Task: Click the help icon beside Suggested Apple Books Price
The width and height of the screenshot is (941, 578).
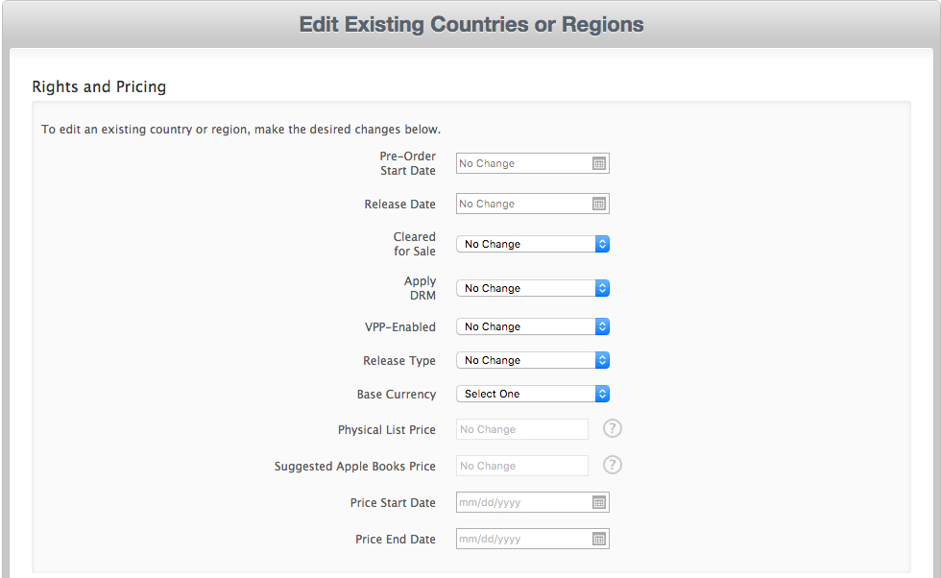Action: 612,465
